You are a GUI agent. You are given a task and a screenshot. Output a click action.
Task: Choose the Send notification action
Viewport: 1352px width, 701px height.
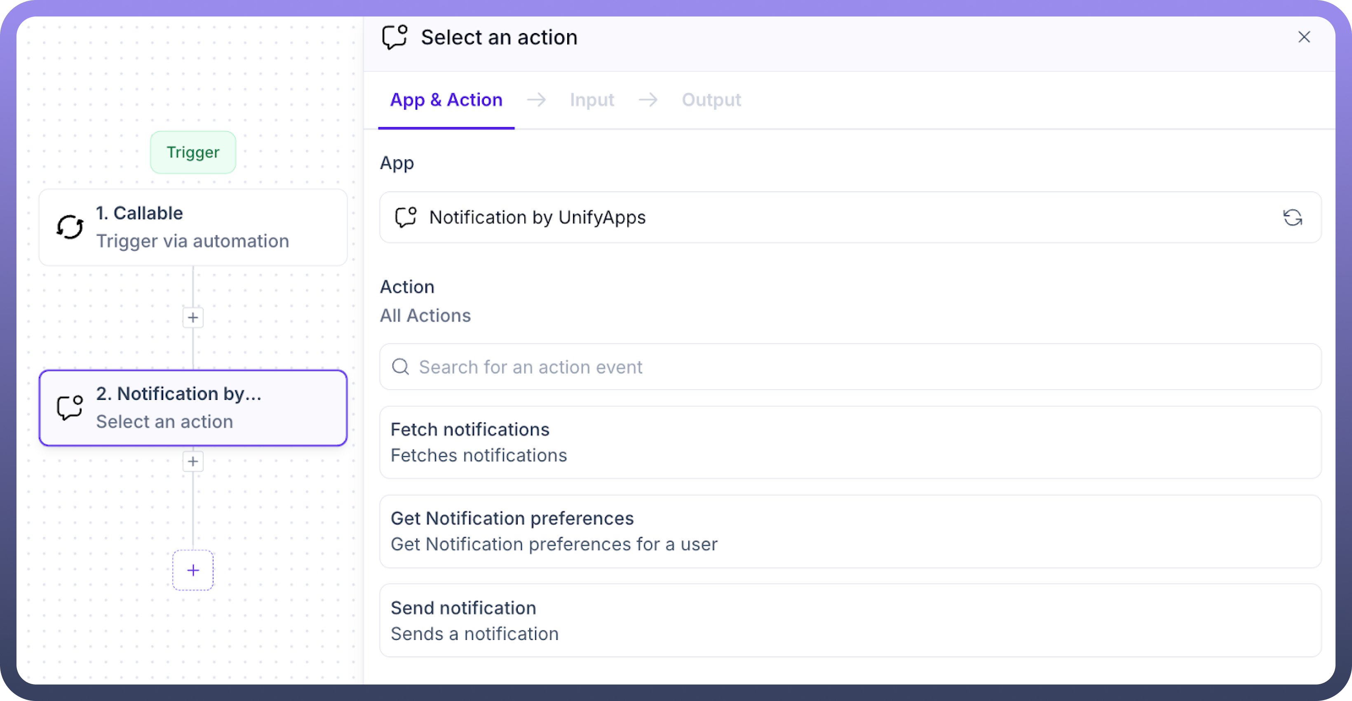[850, 620]
